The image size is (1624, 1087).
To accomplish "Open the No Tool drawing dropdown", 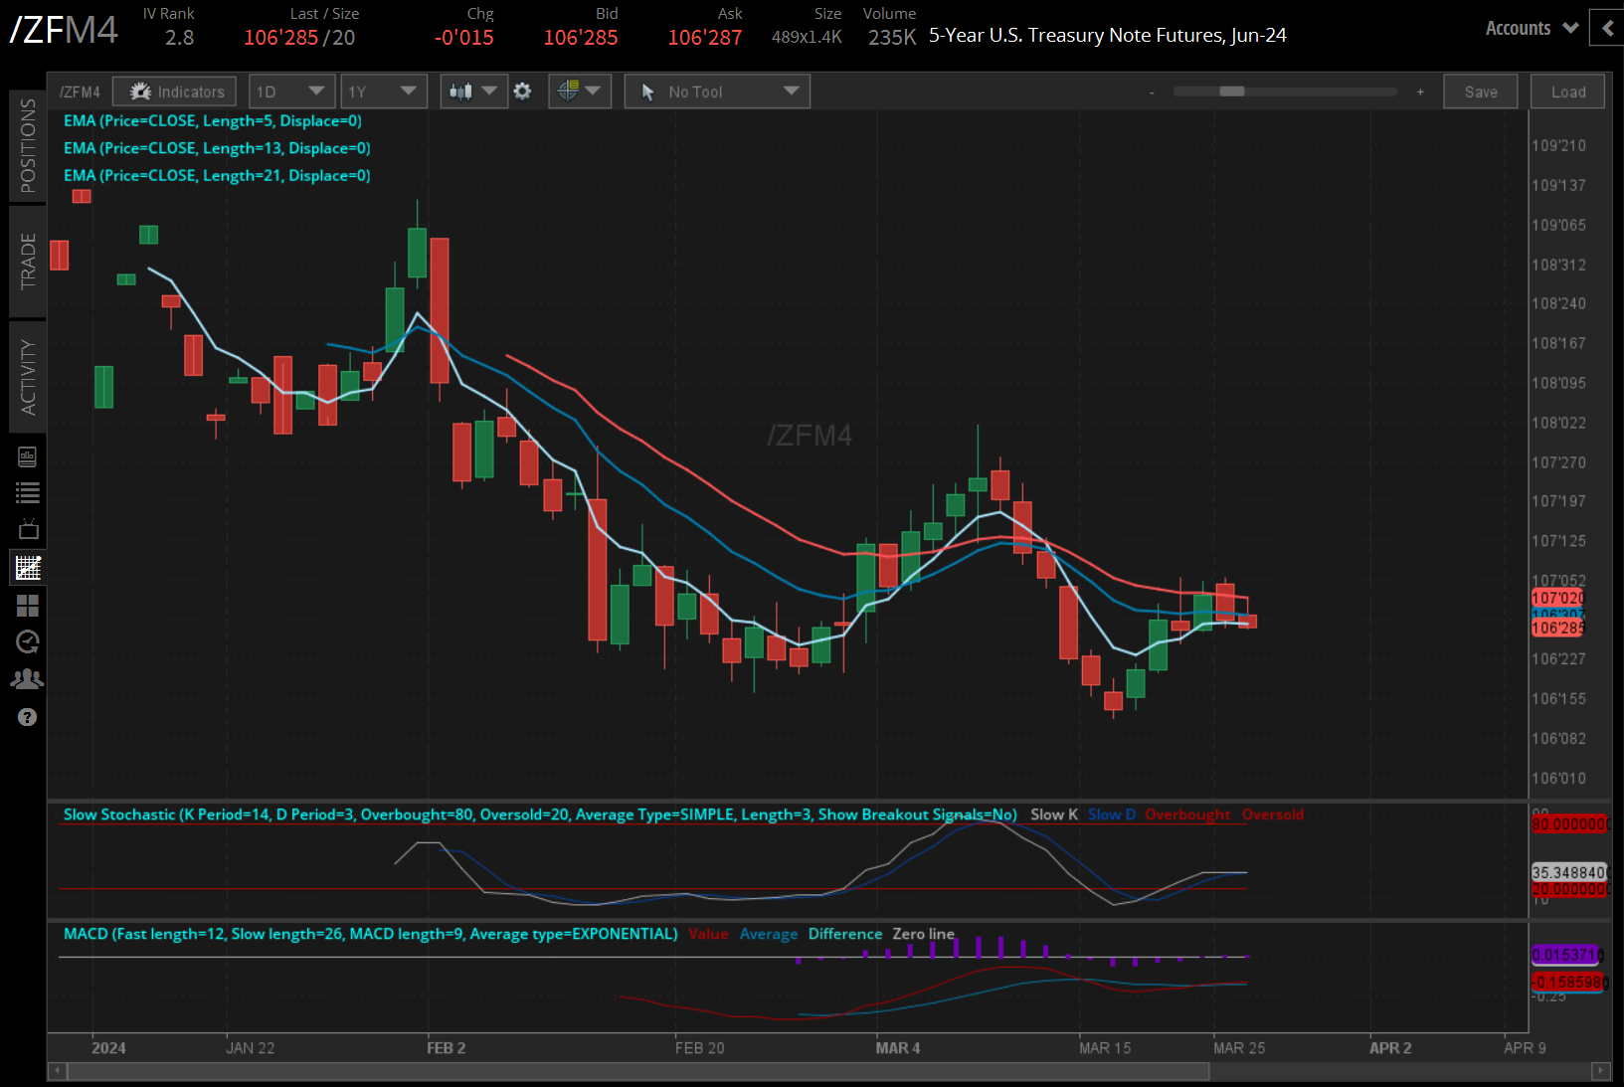I will 717,91.
